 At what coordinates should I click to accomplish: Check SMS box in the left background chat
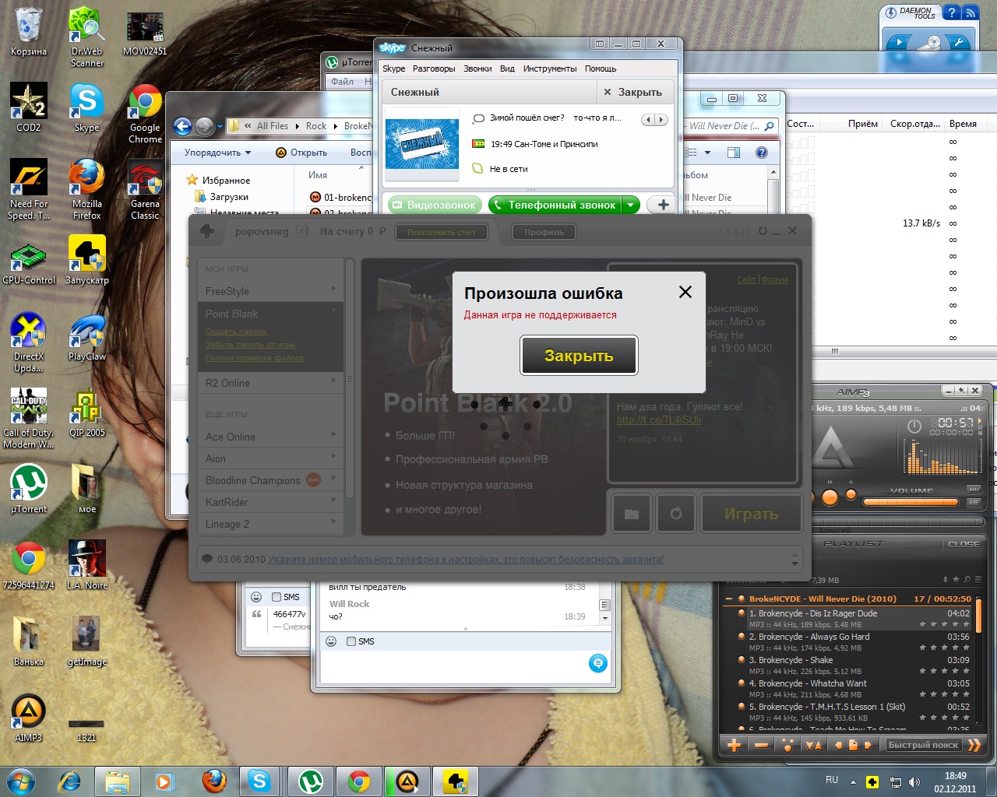277,597
